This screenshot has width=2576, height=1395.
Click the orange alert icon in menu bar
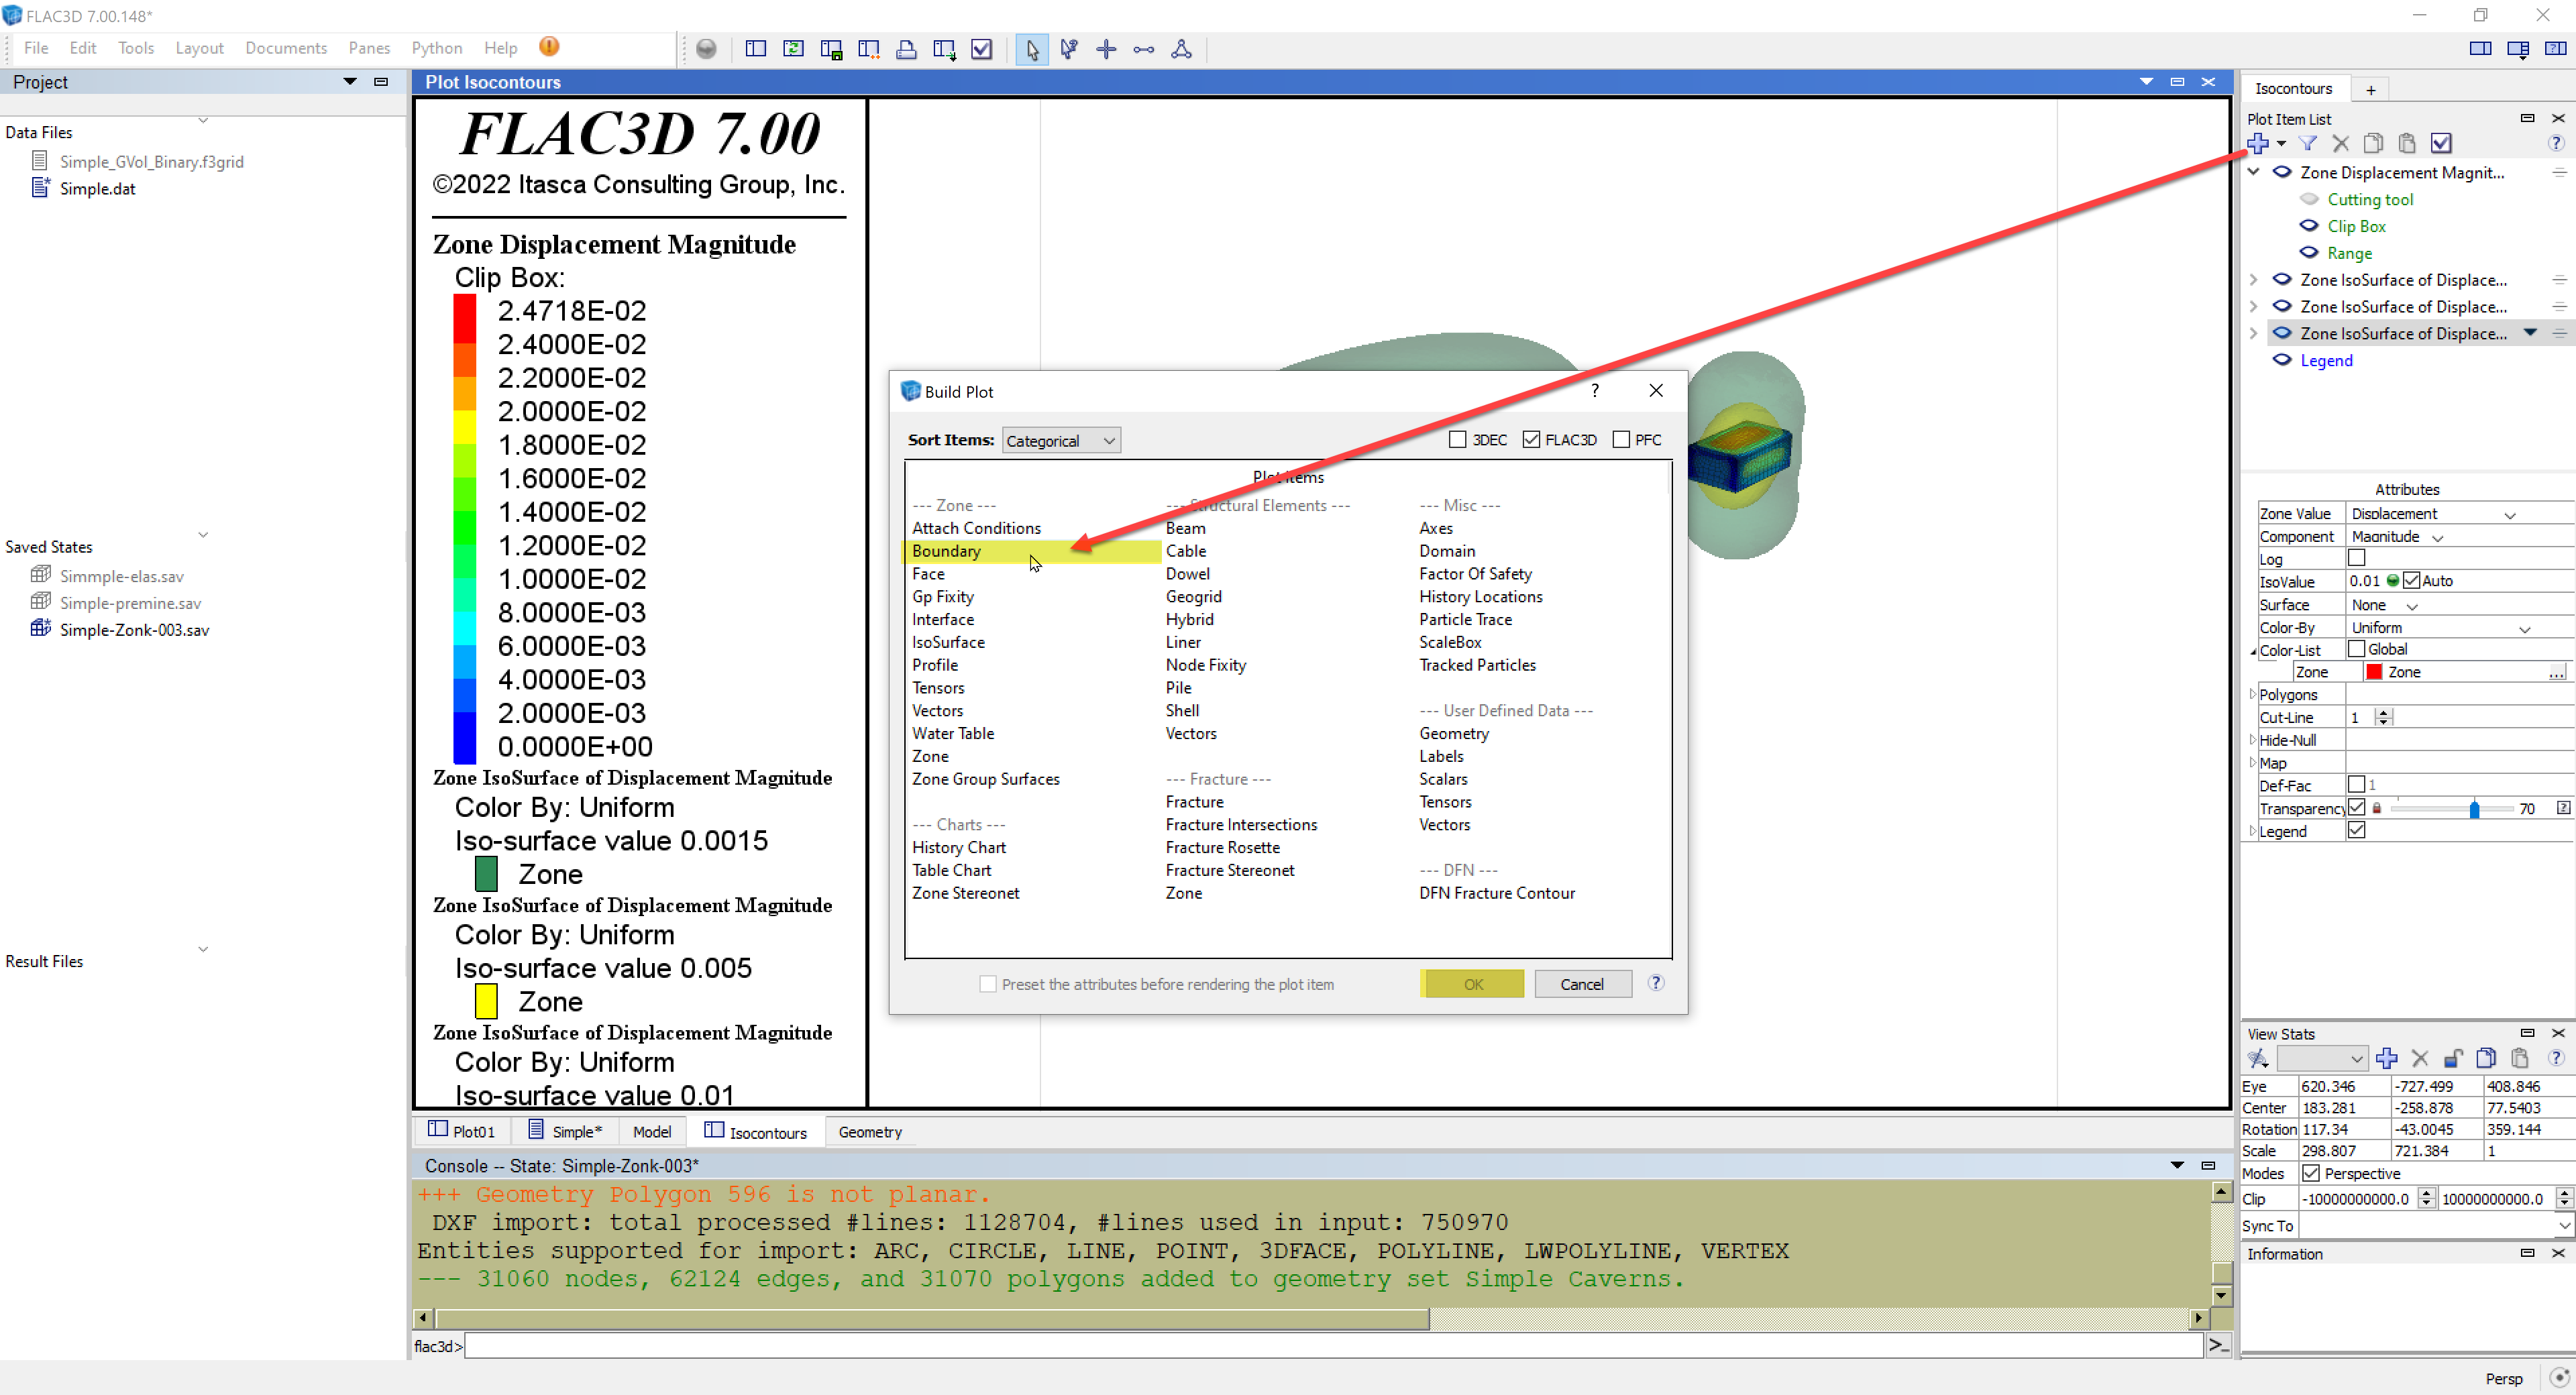tap(549, 47)
